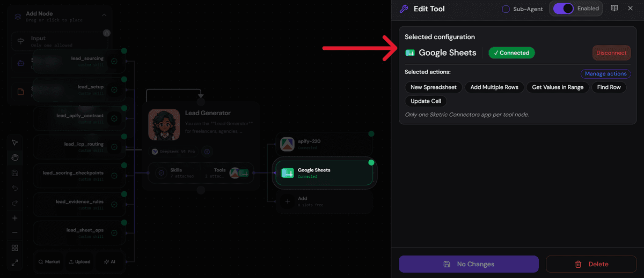The image size is (644, 278).
Task: Click the Google Sheets icon in Selected configuration
Action: (x=410, y=52)
